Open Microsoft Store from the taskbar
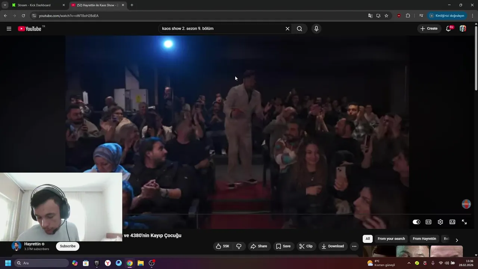The width and height of the screenshot is (478, 269). click(x=86, y=263)
